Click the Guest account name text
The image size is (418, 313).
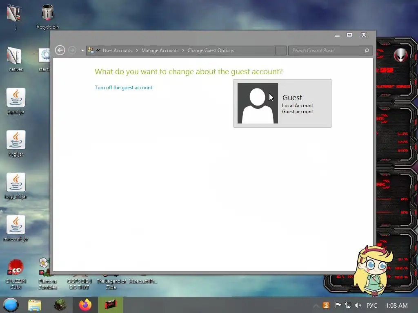coord(292,97)
